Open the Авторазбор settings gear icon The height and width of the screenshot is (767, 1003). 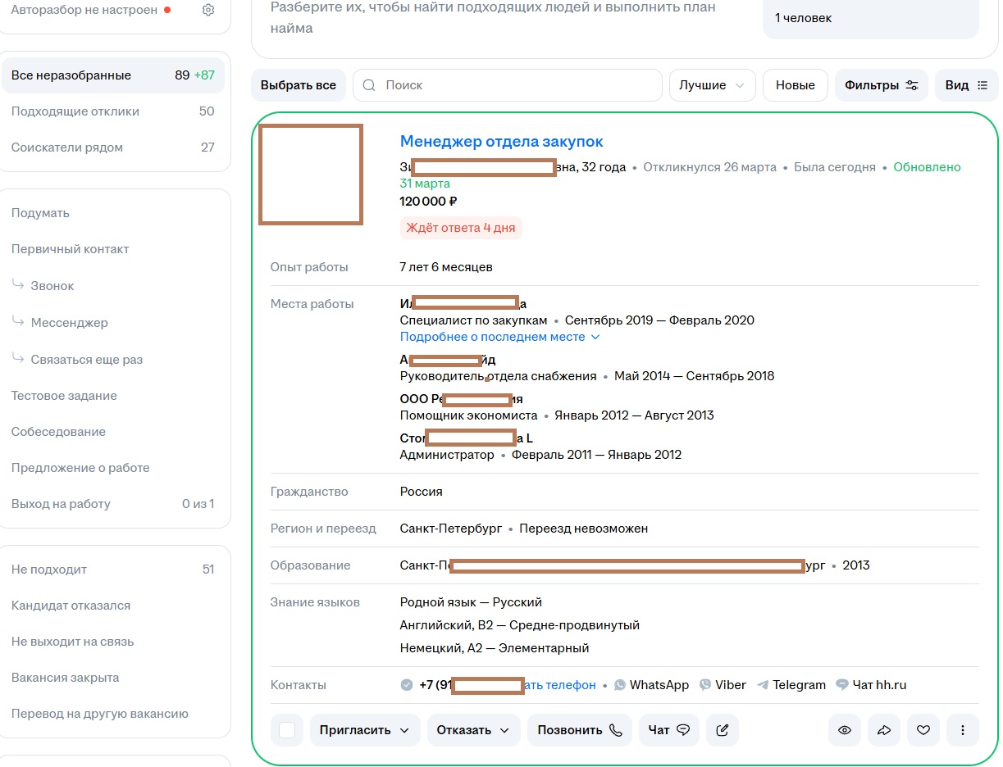[x=208, y=10]
